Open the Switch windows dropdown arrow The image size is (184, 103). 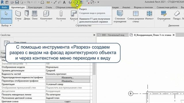[95, 2]
